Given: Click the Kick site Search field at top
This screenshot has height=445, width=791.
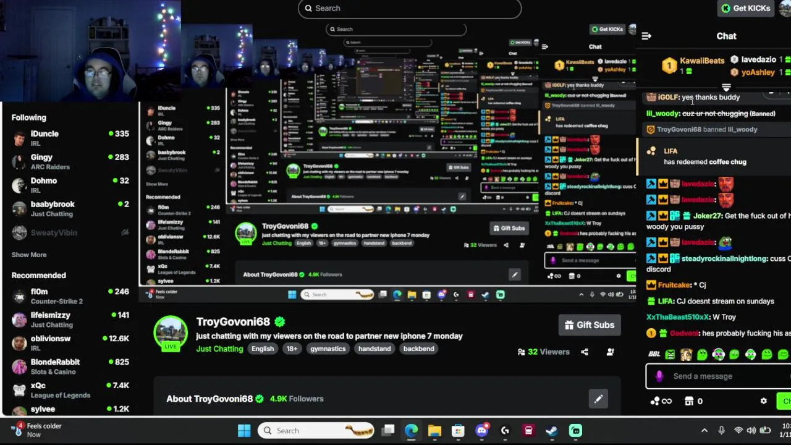Looking at the screenshot, I should pos(410,8).
